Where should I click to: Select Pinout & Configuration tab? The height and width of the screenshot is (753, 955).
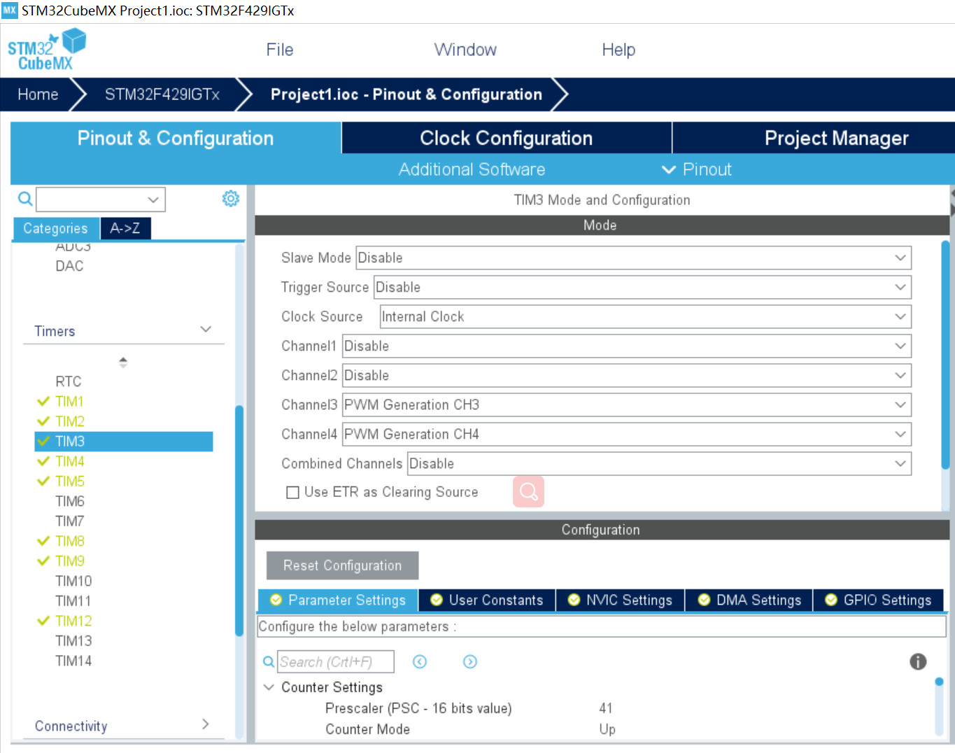(176, 138)
